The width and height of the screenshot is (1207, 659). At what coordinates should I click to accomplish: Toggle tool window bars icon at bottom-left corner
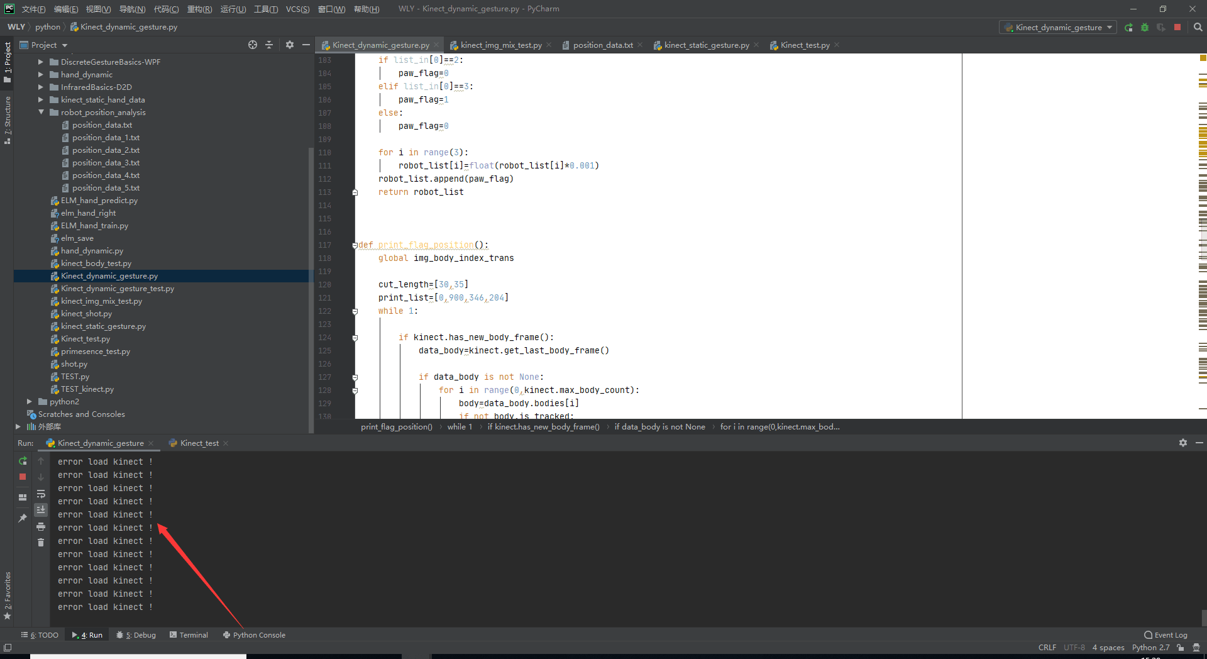(8, 648)
